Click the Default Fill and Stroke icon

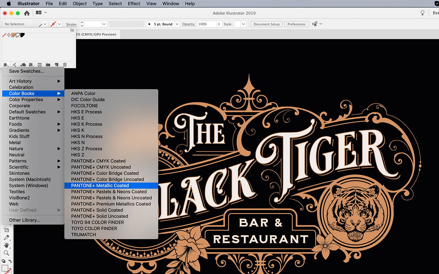click(3, 261)
